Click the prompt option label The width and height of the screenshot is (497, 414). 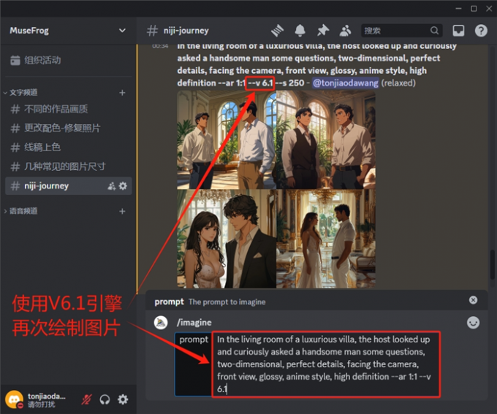tap(194, 340)
